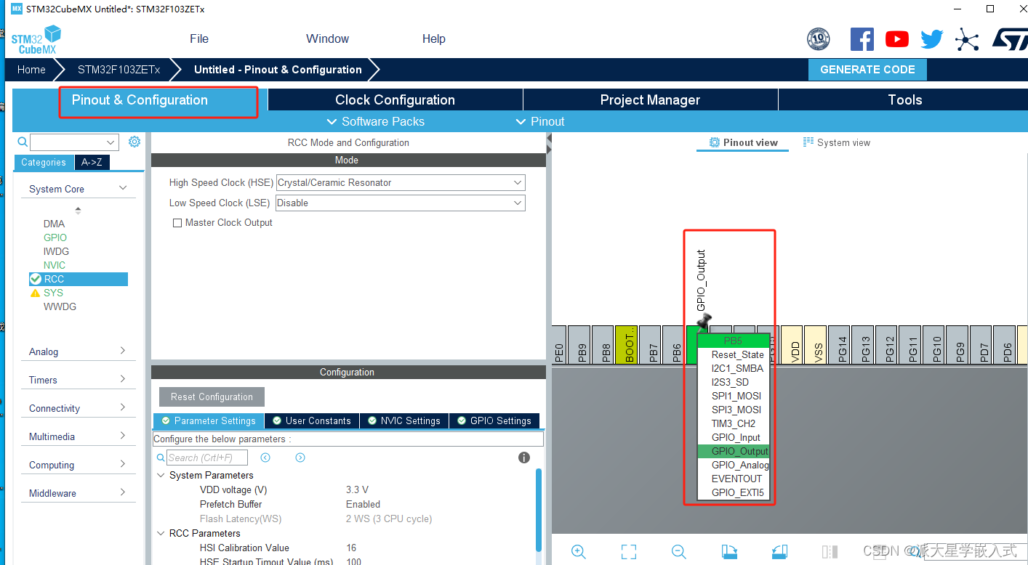Switch to the Clock Configuration tab

click(395, 100)
